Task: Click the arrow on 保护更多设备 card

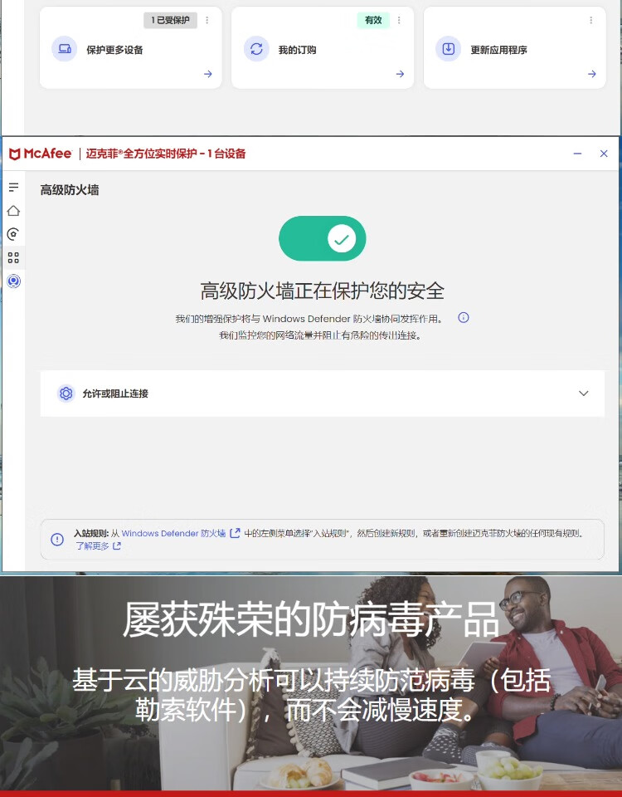Action: (x=208, y=74)
